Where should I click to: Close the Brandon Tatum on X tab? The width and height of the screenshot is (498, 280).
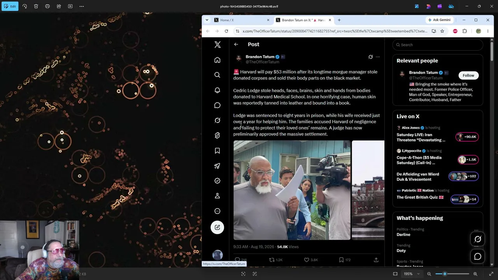pos(330,20)
